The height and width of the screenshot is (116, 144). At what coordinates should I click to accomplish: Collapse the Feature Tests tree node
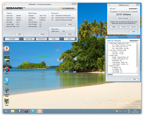[x=109, y=56]
